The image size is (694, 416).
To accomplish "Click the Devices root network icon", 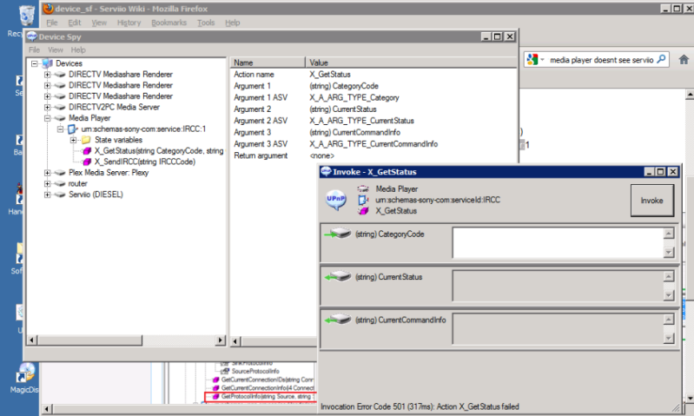I will 48,63.
